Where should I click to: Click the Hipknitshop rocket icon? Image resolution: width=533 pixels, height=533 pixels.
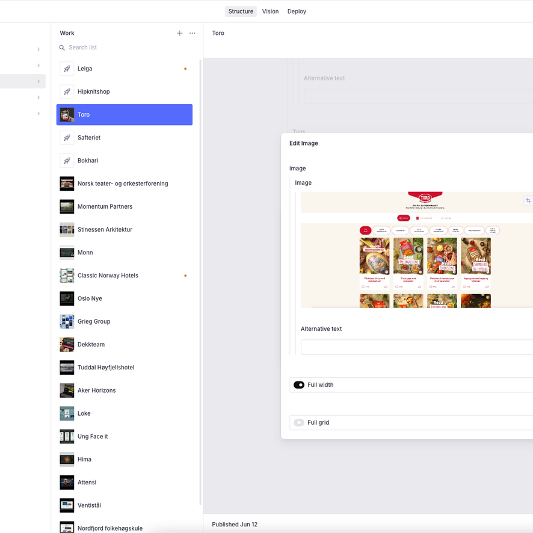click(x=67, y=91)
